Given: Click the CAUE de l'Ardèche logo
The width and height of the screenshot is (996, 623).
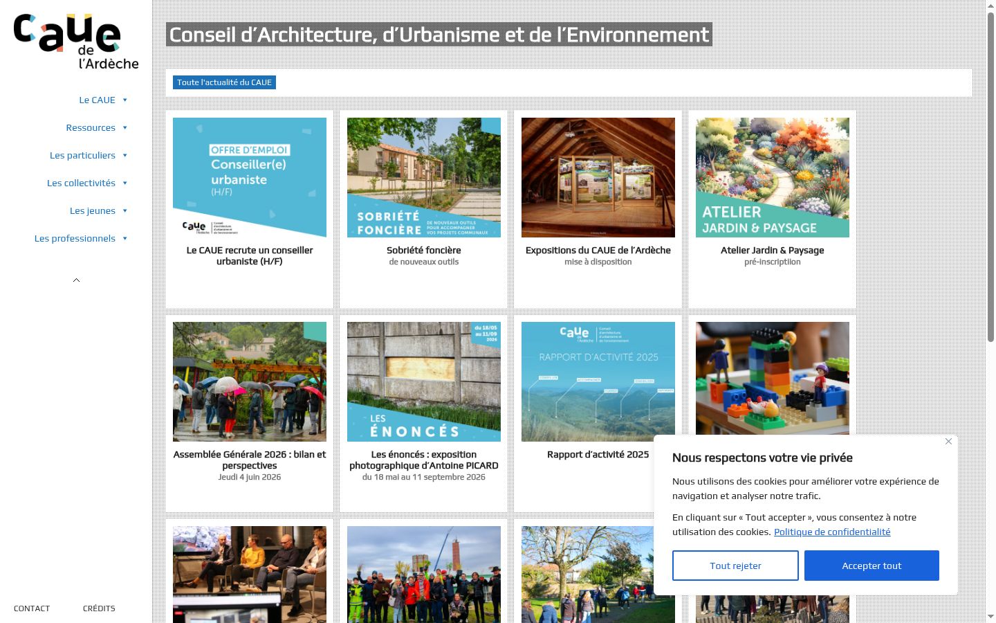Looking at the screenshot, I should tap(76, 42).
